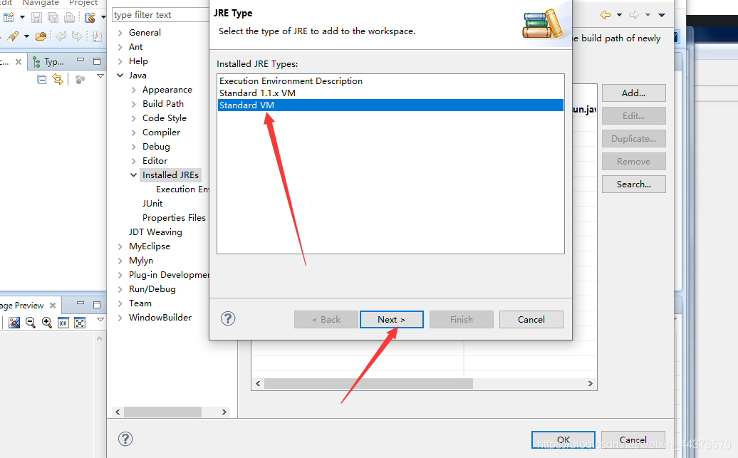This screenshot has height=458, width=738.
Task: Click Image Preview picture icon
Action: (14, 323)
